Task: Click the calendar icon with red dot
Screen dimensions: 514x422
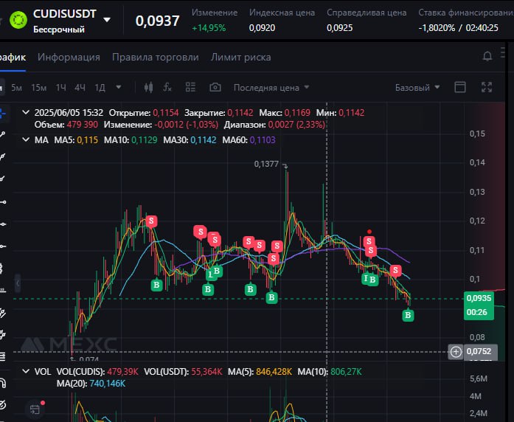Action: (x=35, y=409)
